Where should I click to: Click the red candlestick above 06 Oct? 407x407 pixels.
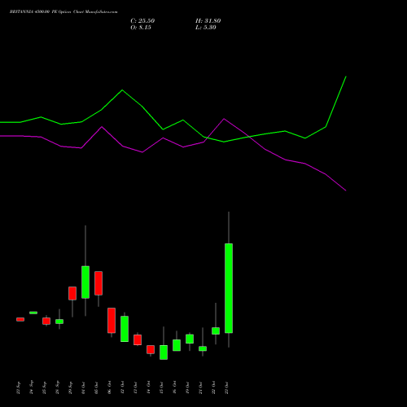click(x=112, y=321)
